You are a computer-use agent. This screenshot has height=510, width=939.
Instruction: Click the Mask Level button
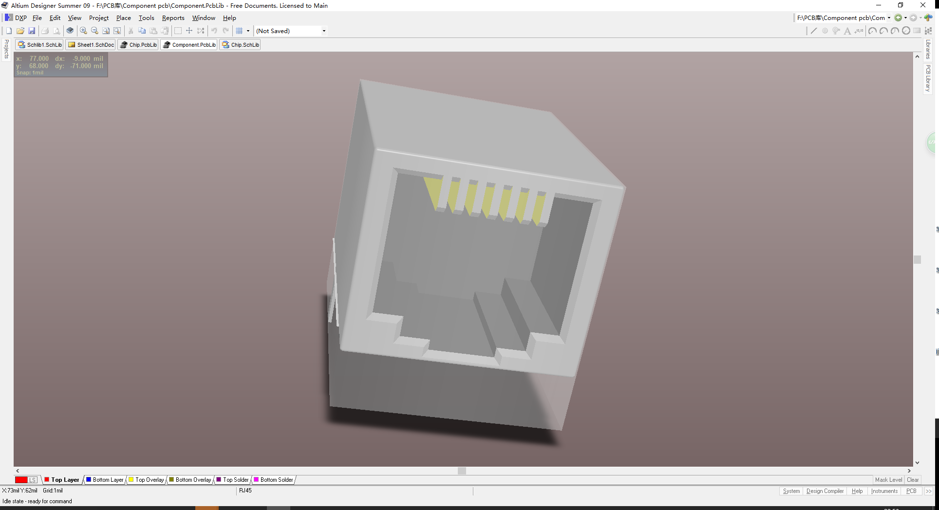pos(888,480)
